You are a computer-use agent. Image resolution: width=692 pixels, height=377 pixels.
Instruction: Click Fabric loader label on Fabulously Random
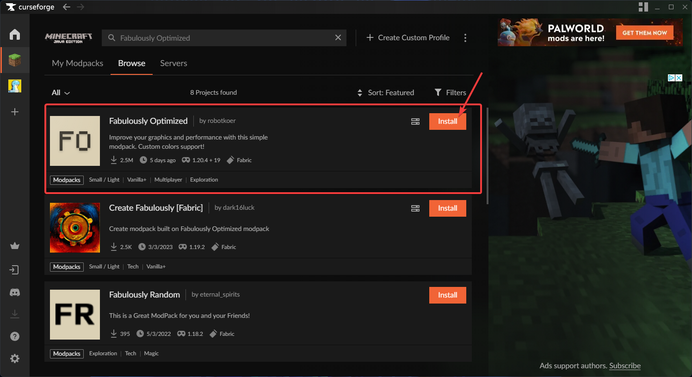coord(227,334)
